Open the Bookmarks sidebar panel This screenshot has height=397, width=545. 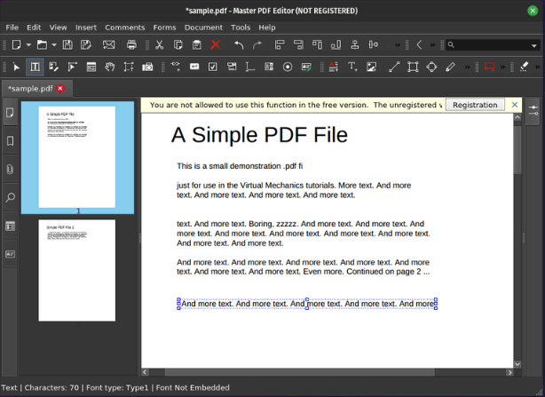tap(11, 141)
